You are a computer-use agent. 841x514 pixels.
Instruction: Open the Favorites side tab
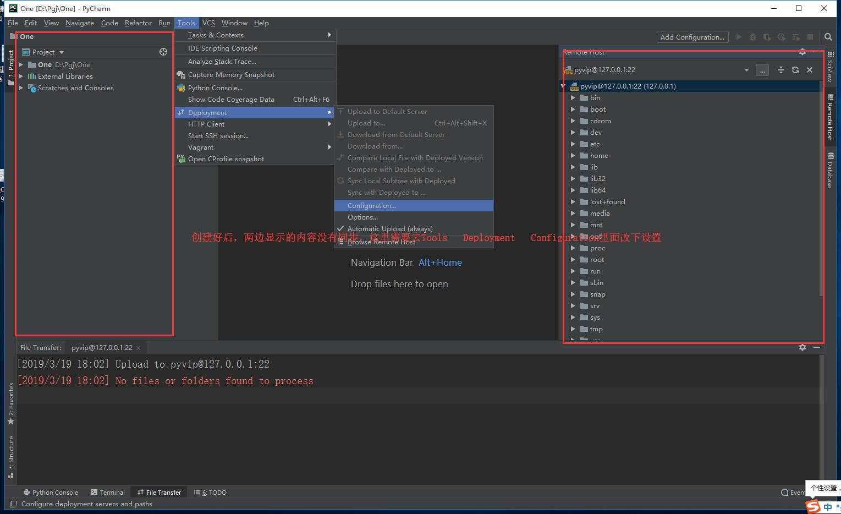10,403
